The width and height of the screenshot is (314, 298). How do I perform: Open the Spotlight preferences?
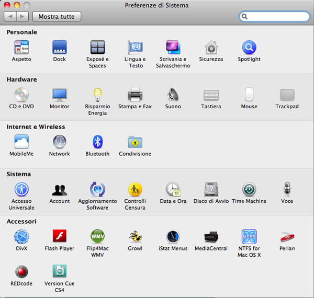(249, 48)
